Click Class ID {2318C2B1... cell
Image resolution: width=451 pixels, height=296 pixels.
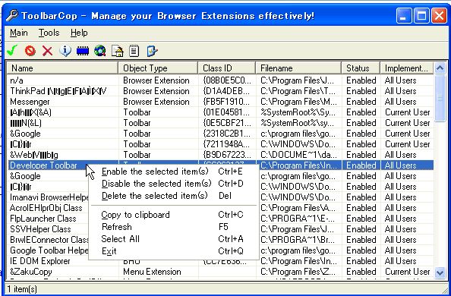tap(227, 134)
